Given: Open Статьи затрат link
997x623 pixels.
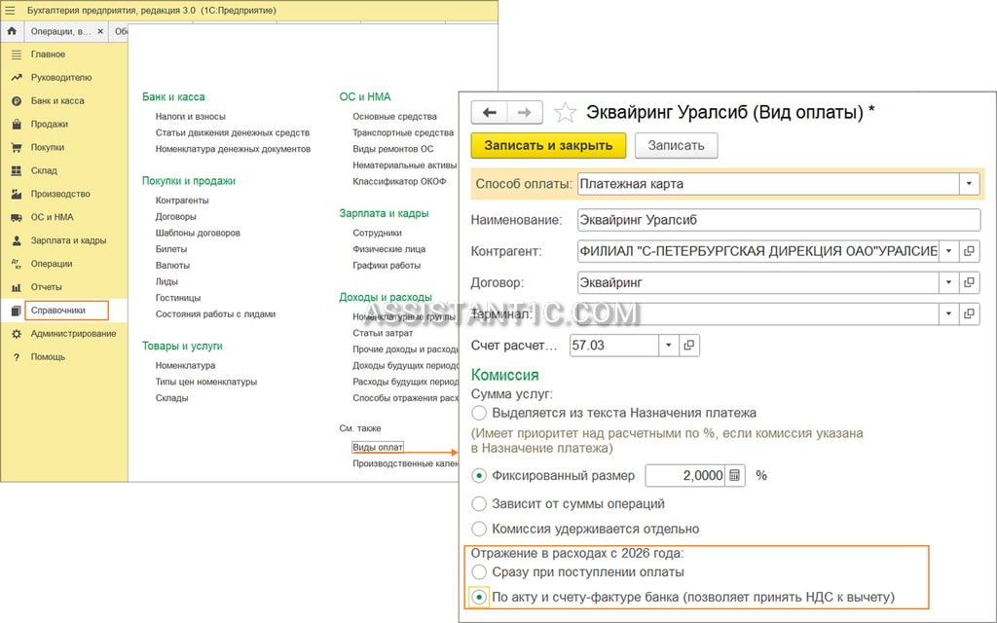Looking at the screenshot, I should click(383, 333).
